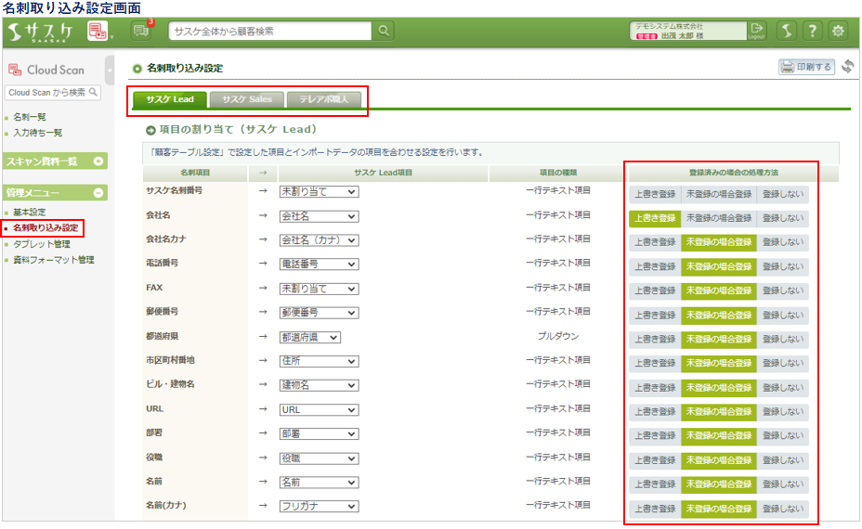Select 登録しない for 名前 row
The image size is (862, 529).
[x=783, y=484]
